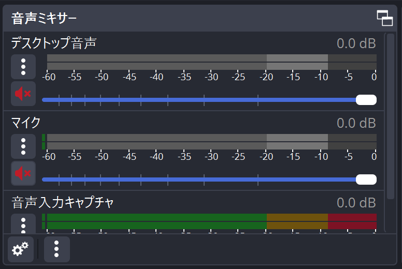Screen dimensions: 402x269
Task: Open 音声入力キャプチャ three-dot options menu
Action: click(23, 225)
